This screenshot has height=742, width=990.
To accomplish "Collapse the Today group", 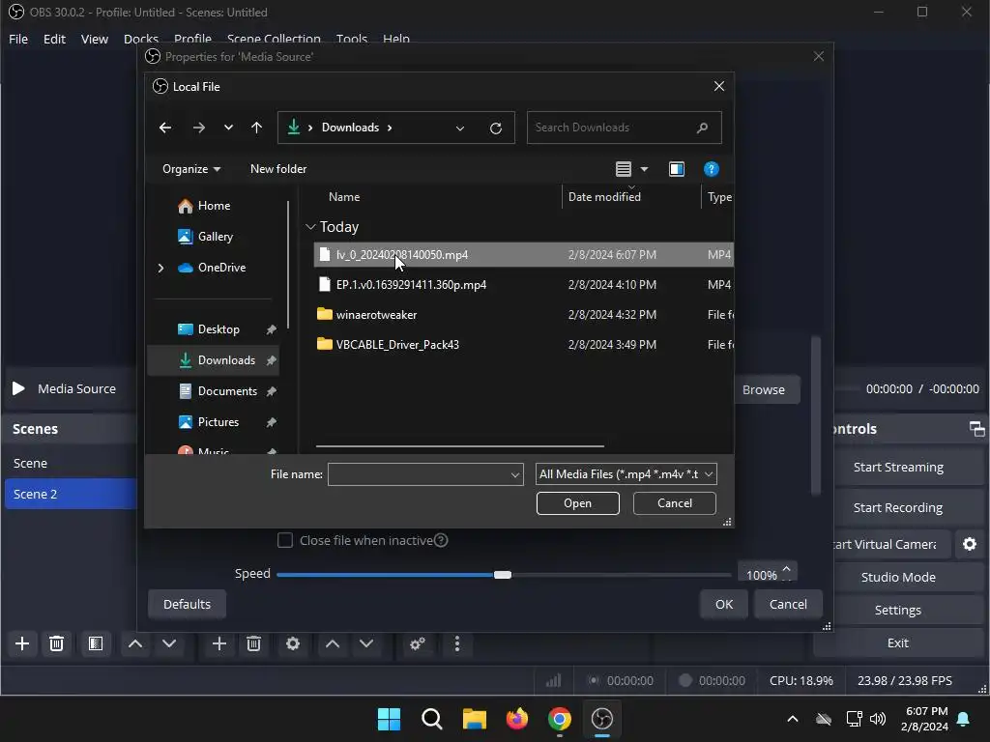I will pyautogui.click(x=310, y=226).
